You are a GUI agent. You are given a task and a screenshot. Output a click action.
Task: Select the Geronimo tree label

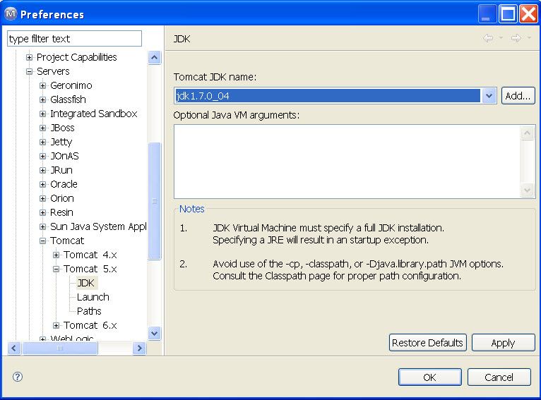(71, 85)
